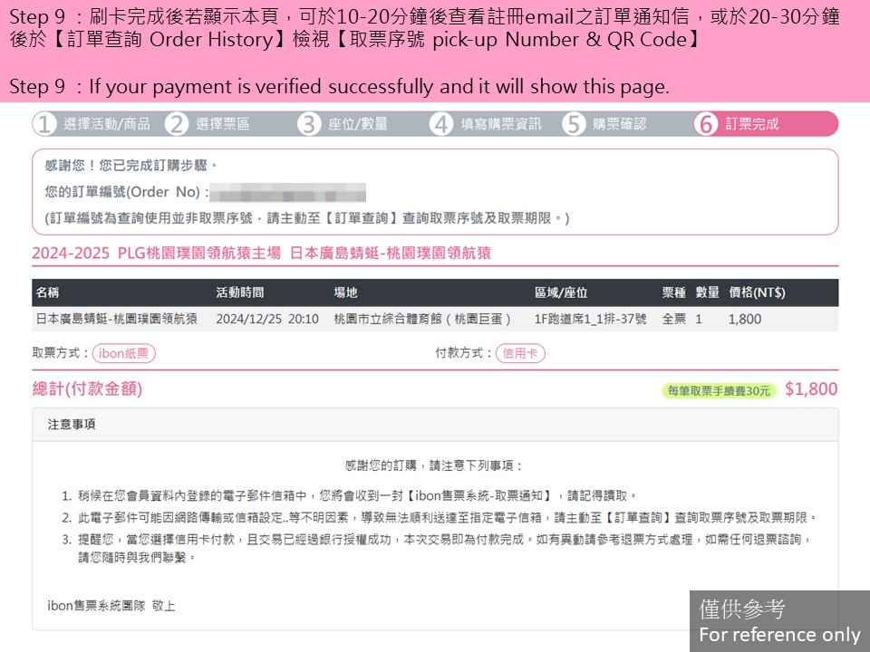This screenshot has height=652, width=870.
Task: Click the step 1 number circle
Action: (x=44, y=124)
